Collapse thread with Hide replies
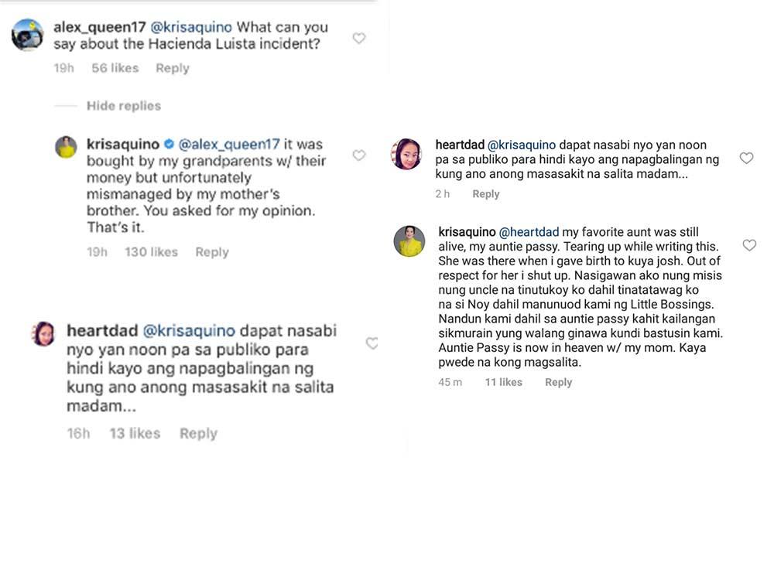 (123, 106)
